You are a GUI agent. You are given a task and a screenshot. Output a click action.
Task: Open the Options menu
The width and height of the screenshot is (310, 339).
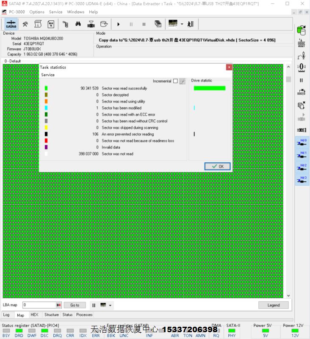(37, 12)
